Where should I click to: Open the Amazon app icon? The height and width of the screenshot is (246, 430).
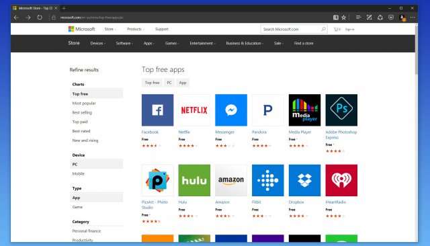[x=231, y=180]
